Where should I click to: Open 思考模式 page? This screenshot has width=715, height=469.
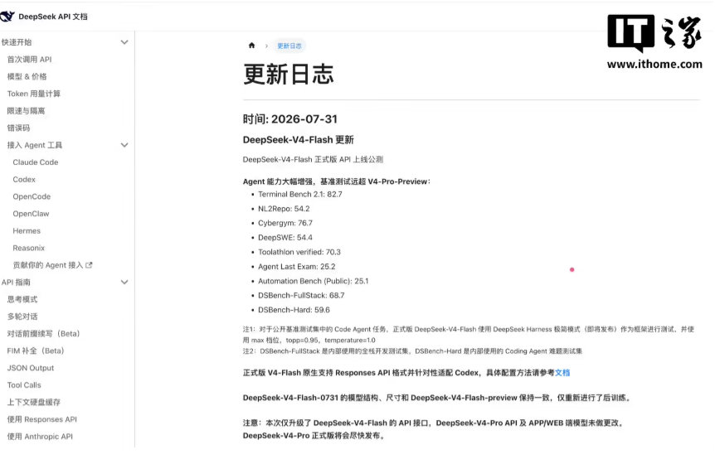point(22,300)
